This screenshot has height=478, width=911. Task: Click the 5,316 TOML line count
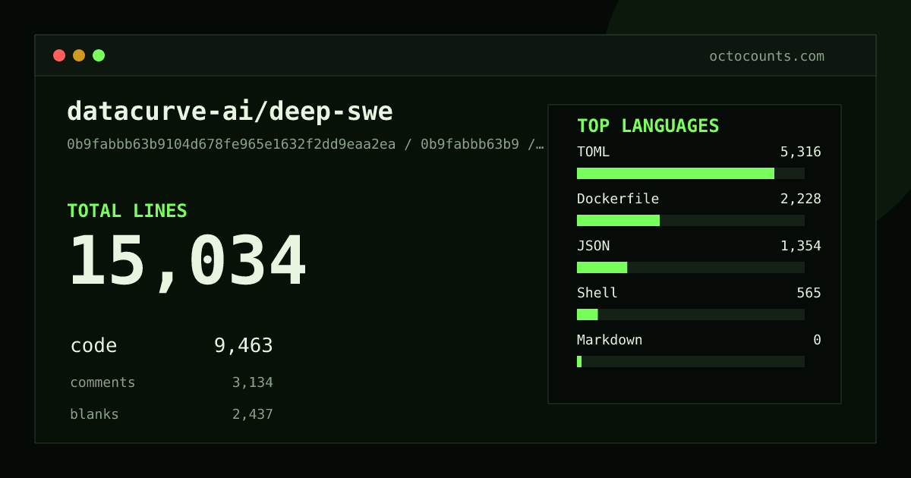[x=801, y=152]
